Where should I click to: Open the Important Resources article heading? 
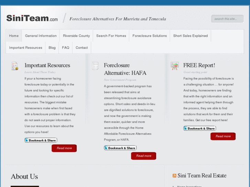47,65
